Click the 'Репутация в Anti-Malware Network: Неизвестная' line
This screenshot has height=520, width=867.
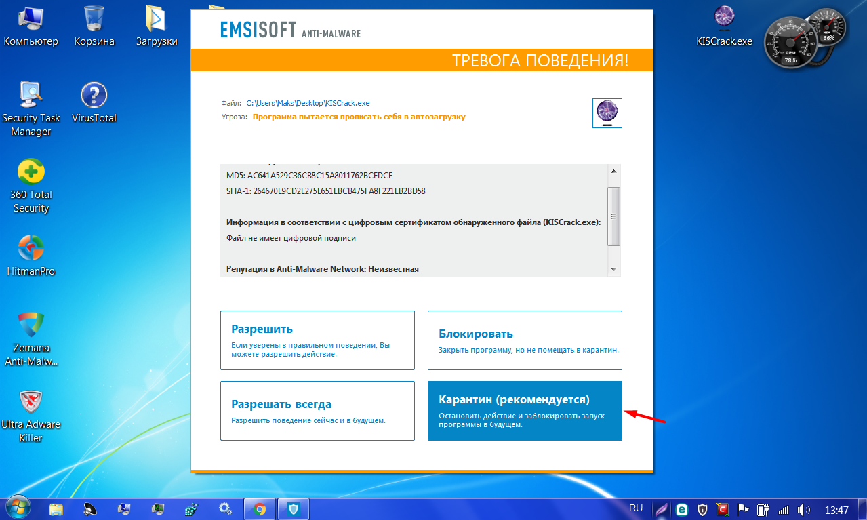[x=323, y=269]
